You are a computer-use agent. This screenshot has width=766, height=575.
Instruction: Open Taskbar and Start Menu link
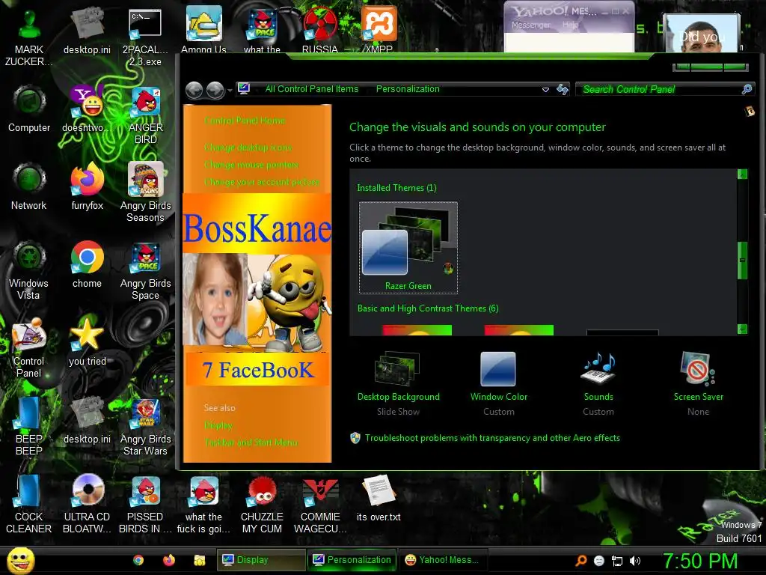point(251,442)
